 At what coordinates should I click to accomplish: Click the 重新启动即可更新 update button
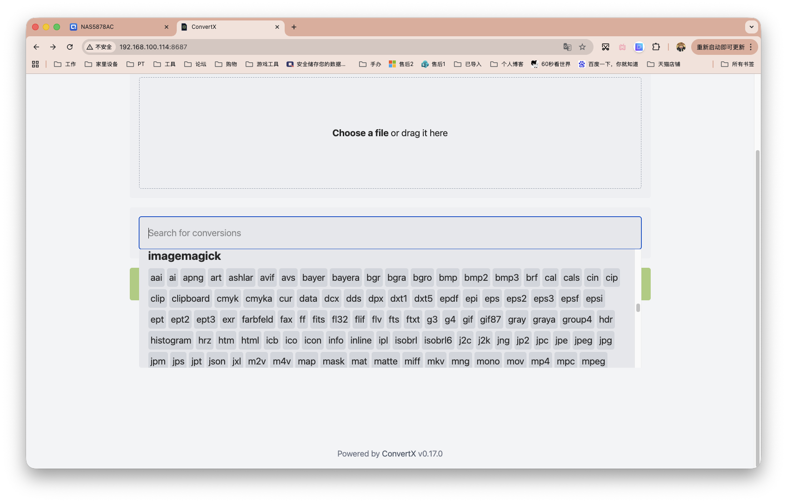[720, 47]
